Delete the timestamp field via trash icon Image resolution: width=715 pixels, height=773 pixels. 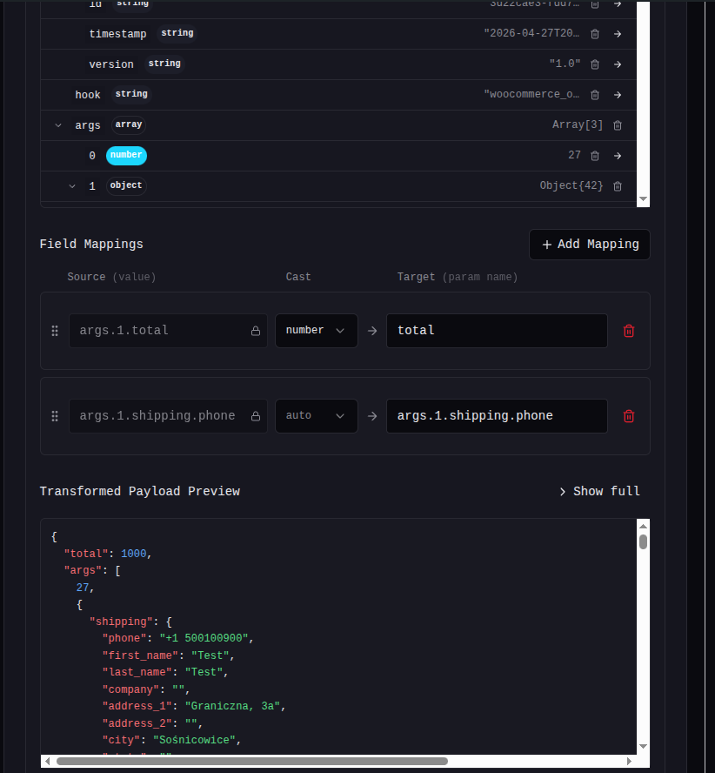[595, 34]
